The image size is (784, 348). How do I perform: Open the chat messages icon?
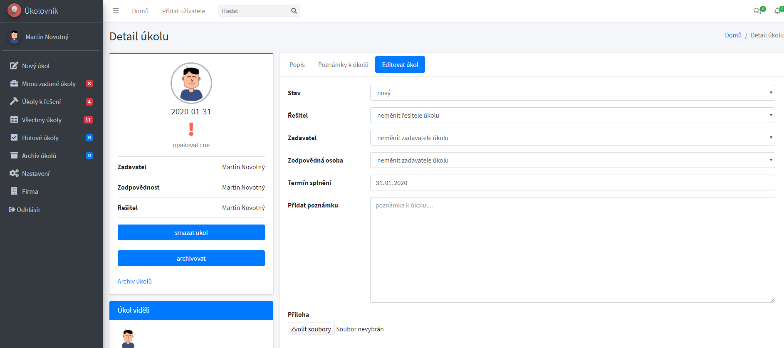pyautogui.click(x=757, y=11)
